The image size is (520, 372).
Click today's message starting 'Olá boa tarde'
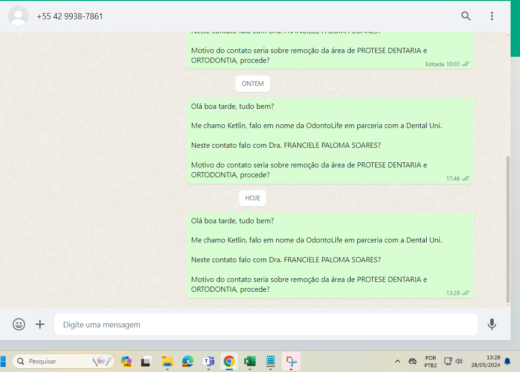(330, 255)
